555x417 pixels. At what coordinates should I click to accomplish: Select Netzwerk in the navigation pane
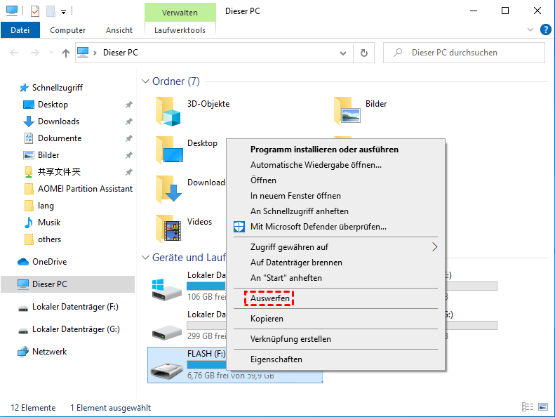(x=49, y=352)
